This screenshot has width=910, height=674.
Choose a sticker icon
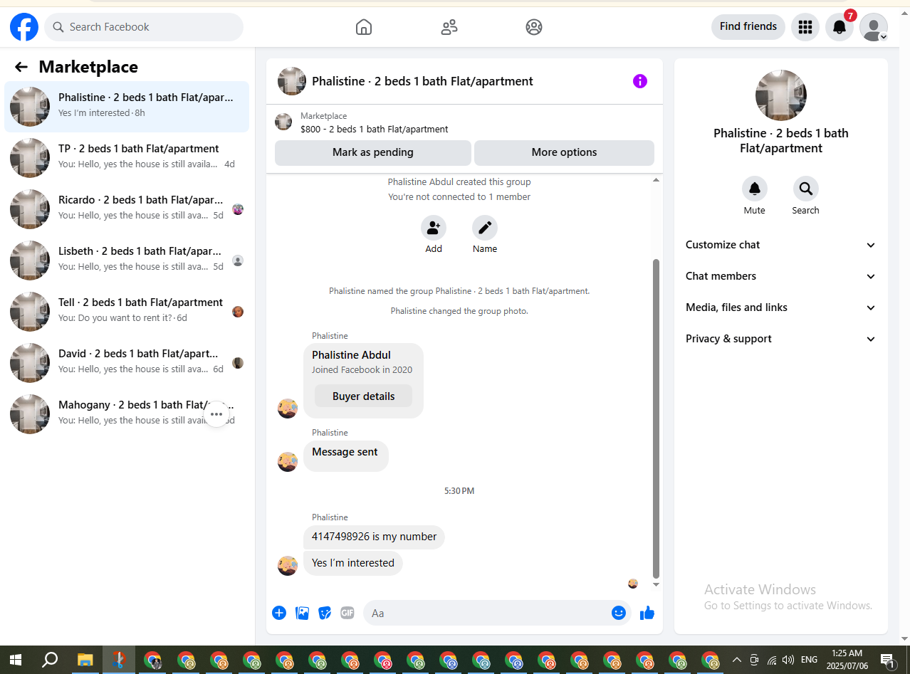(325, 613)
